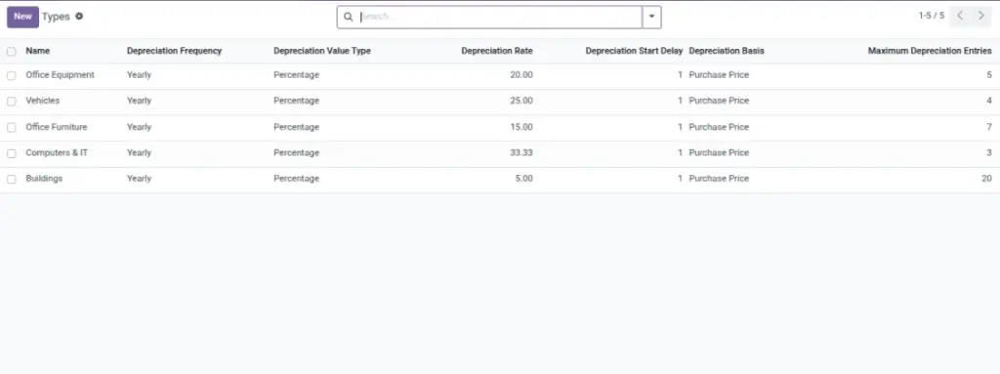The height and width of the screenshot is (374, 1000).
Task: Sort by Depreciation Value Type header
Action: click(x=322, y=51)
